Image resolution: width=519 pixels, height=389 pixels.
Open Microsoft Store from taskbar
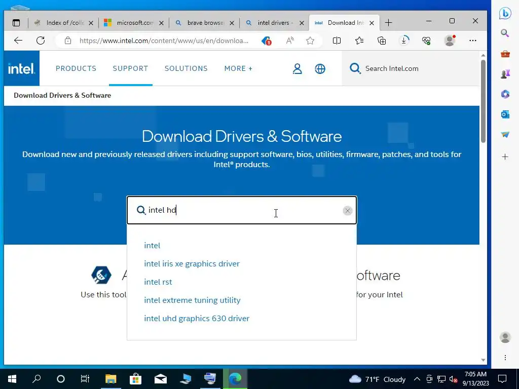click(x=135, y=379)
